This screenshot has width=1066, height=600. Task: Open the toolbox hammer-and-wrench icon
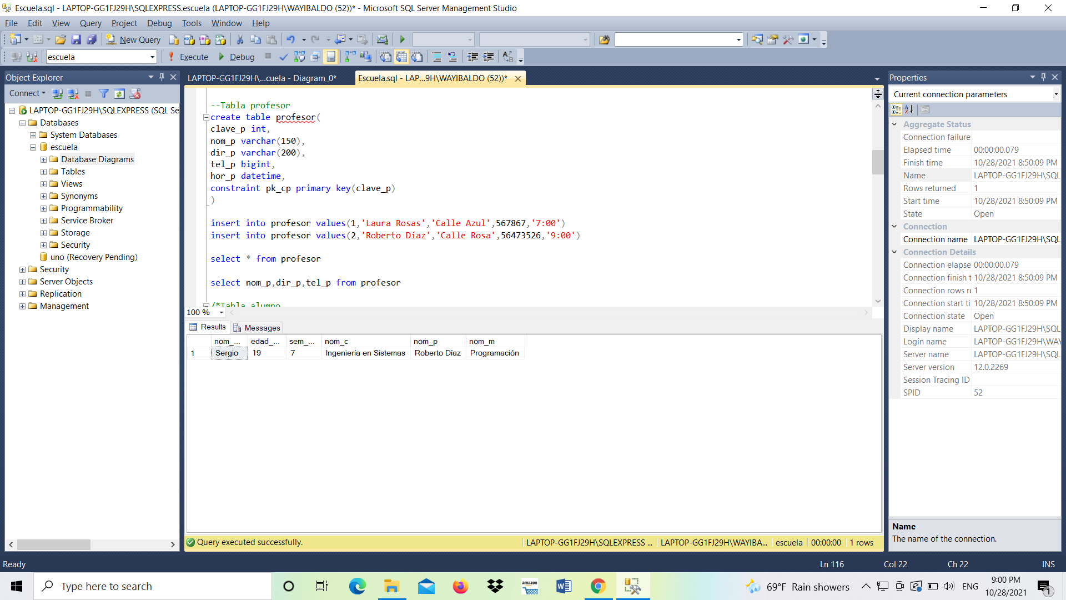click(x=788, y=39)
